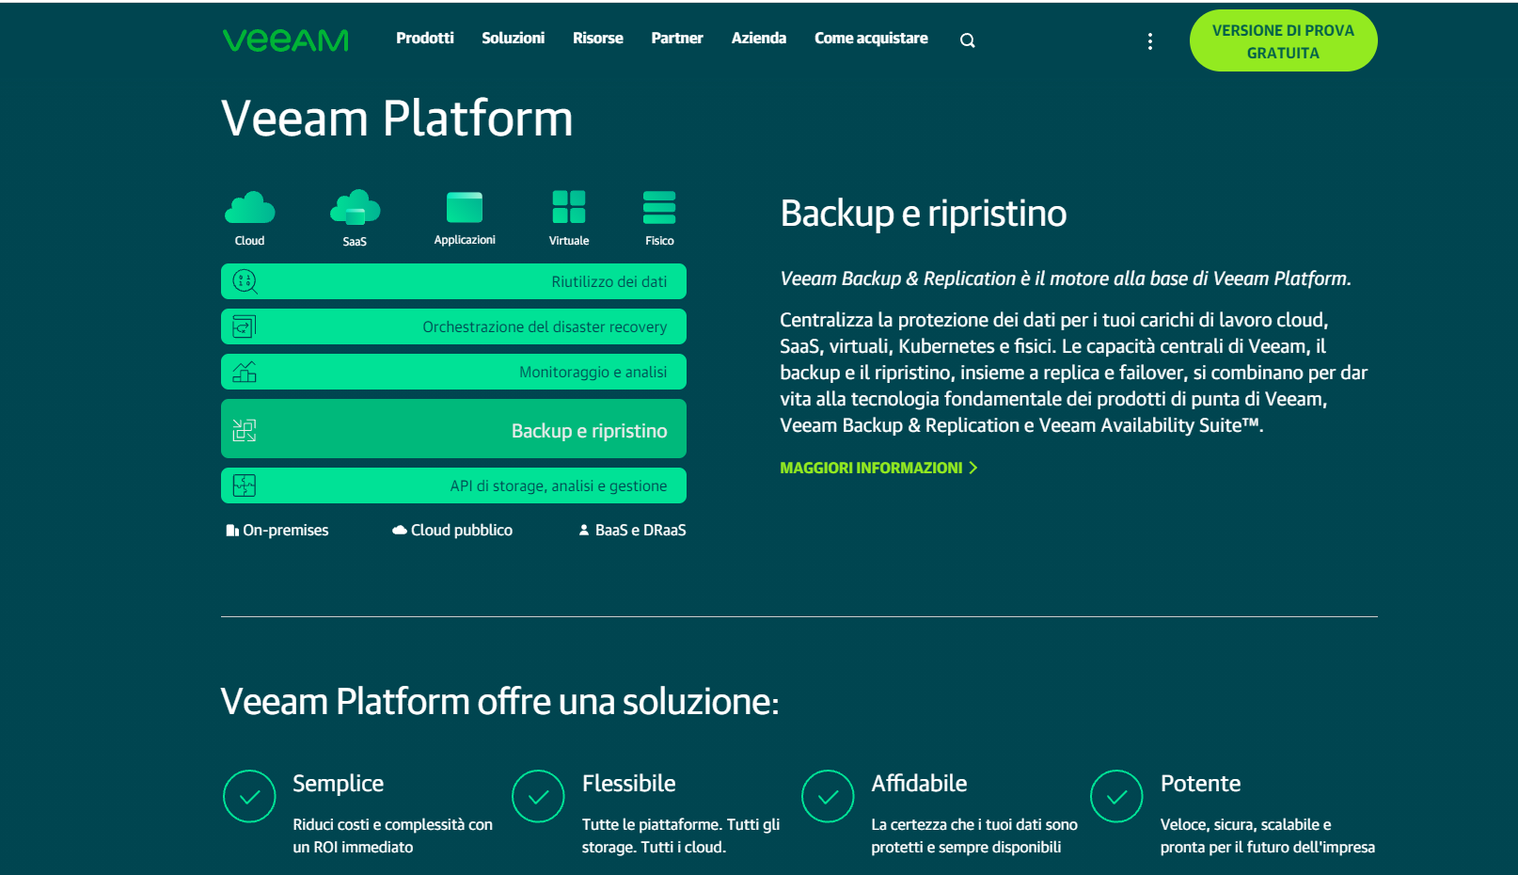The width and height of the screenshot is (1518, 875).
Task: Click the Potente checkmark circle
Action: [x=1116, y=796]
